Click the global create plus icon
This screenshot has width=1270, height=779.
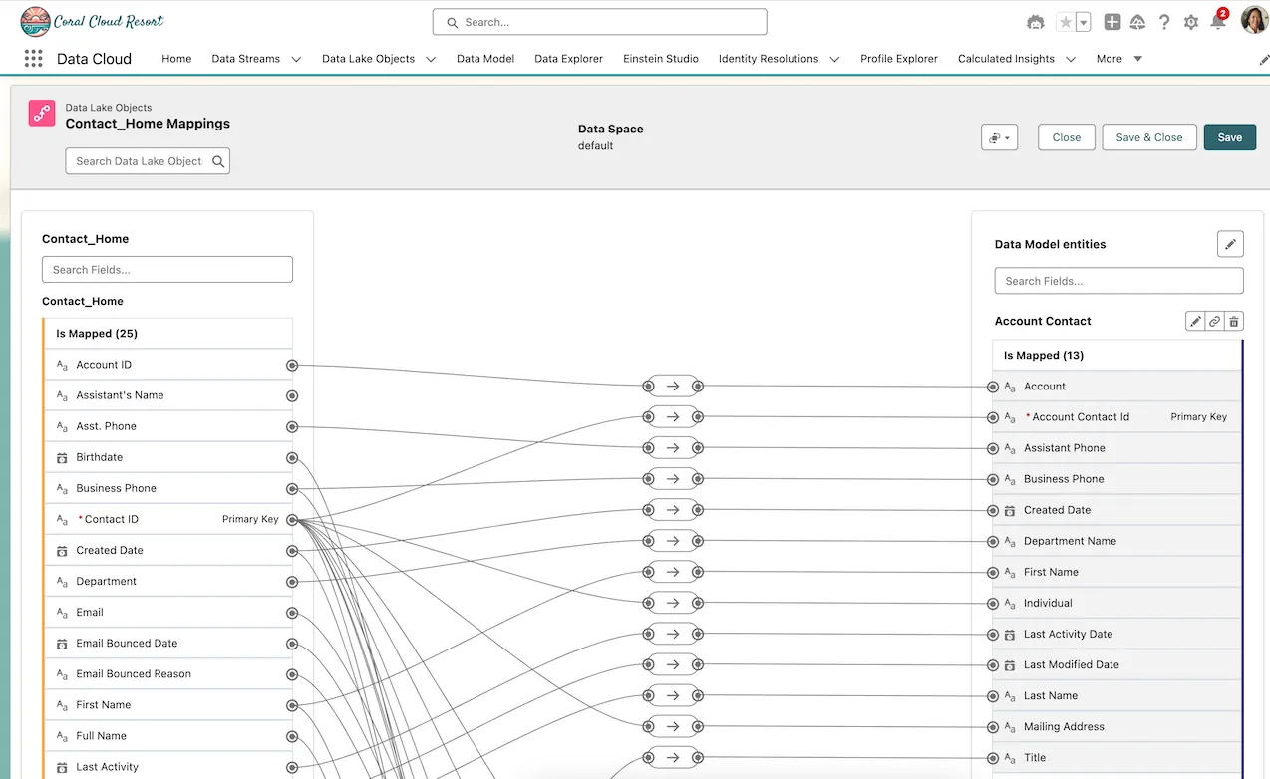(x=1112, y=22)
